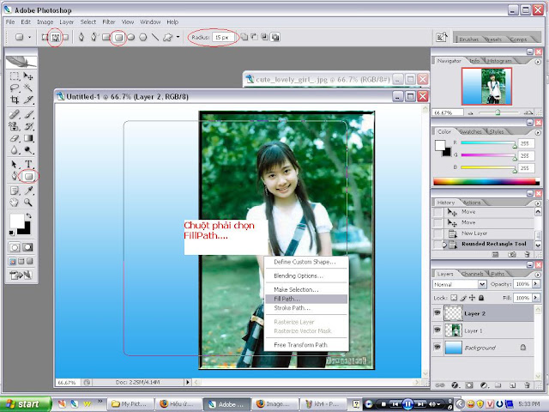
Task: Select the Crop tool
Action: (15, 100)
